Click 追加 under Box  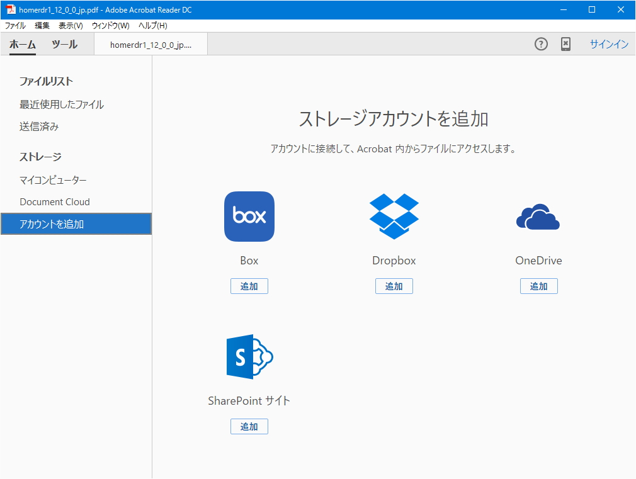click(x=249, y=286)
